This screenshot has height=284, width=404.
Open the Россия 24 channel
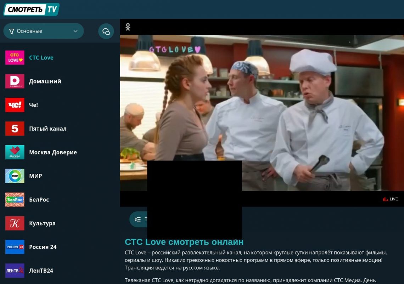[x=43, y=247]
